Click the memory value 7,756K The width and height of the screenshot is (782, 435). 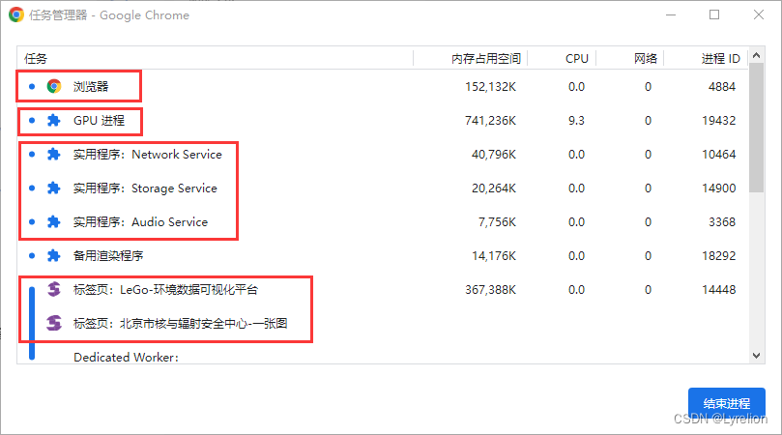click(497, 222)
